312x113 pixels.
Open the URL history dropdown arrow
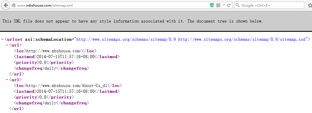224,5
